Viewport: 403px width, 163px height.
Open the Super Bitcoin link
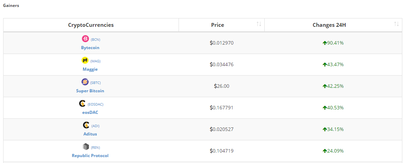90,91
